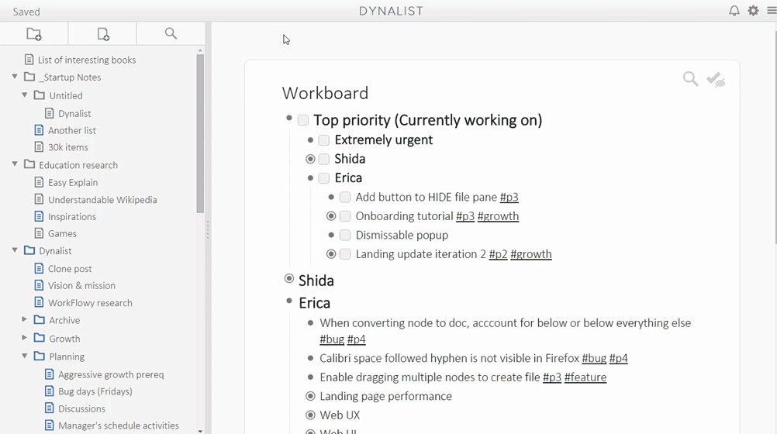Open settings gear icon
Screen dimensions: 777x434
(x=753, y=10)
